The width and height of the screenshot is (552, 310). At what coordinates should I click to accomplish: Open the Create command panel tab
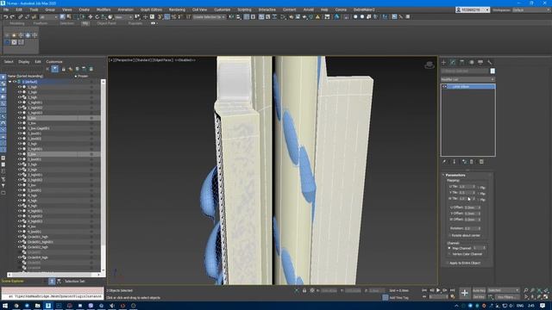point(443,62)
